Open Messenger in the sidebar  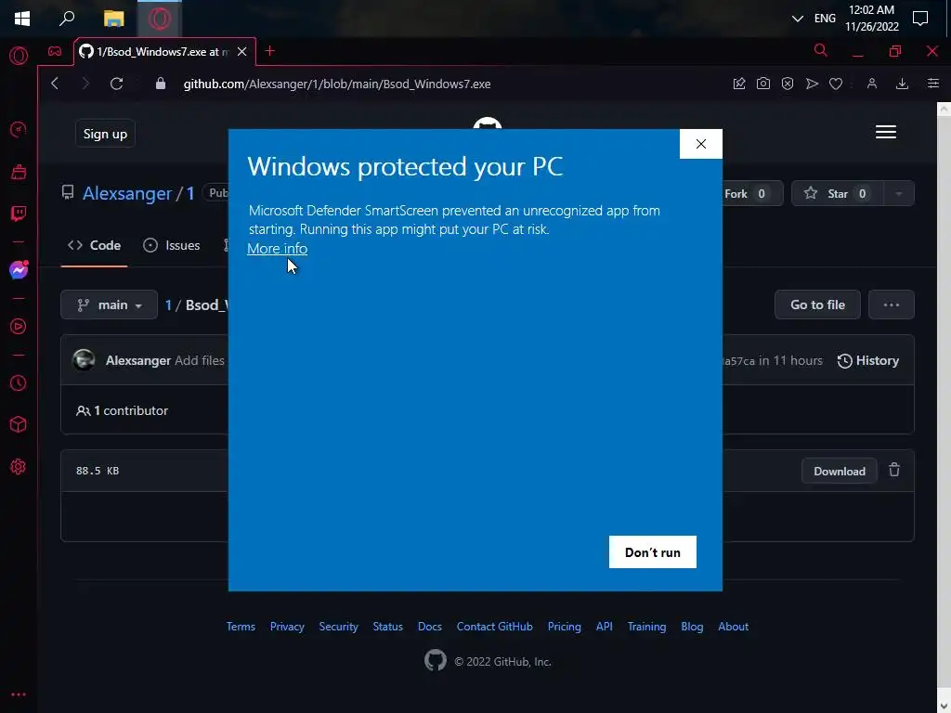click(19, 270)
